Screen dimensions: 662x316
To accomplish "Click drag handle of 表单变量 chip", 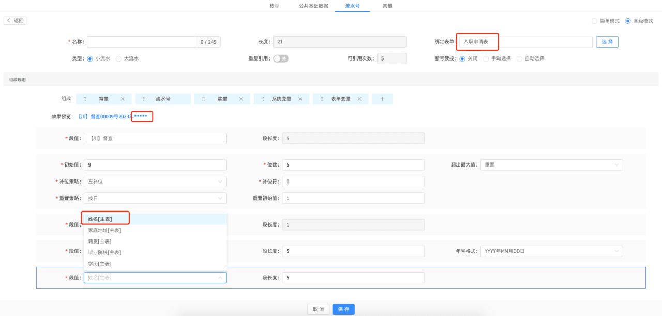I will tap(322, 99).
